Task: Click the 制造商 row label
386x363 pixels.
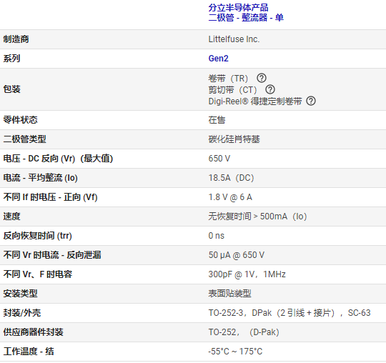Action: coord(16,39)
